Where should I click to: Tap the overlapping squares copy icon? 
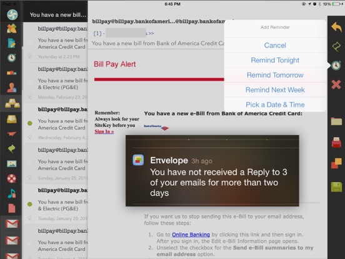tap(336, 163)
